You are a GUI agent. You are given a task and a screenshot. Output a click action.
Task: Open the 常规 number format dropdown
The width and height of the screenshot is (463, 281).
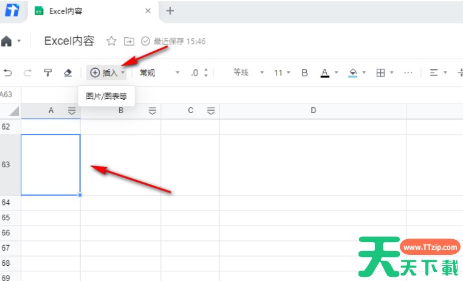[x=159, y=73]
